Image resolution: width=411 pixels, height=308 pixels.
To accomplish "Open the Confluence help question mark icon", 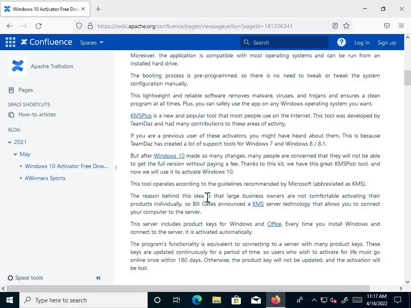I will point(341,42).
